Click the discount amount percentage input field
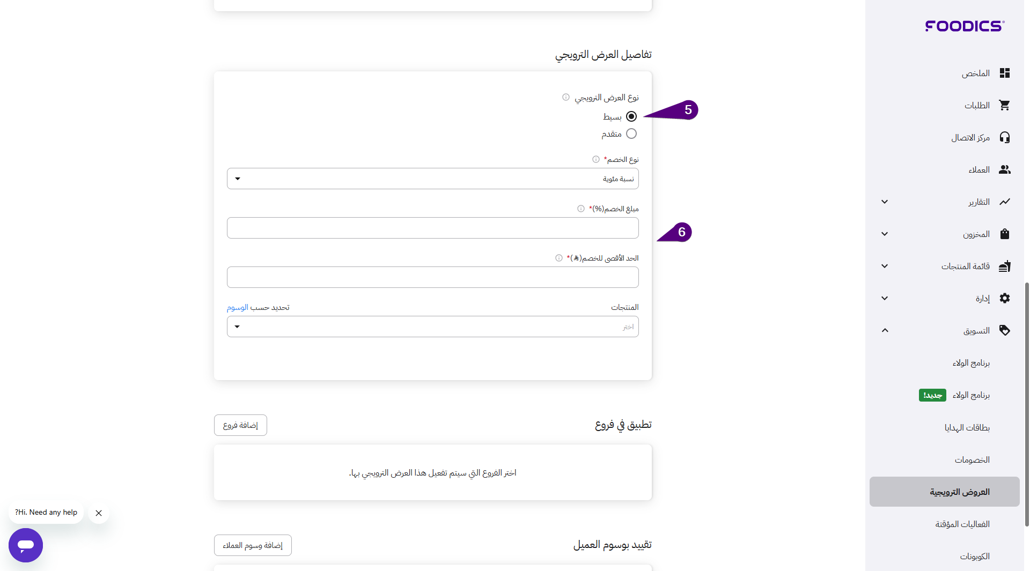 point(432,228)
